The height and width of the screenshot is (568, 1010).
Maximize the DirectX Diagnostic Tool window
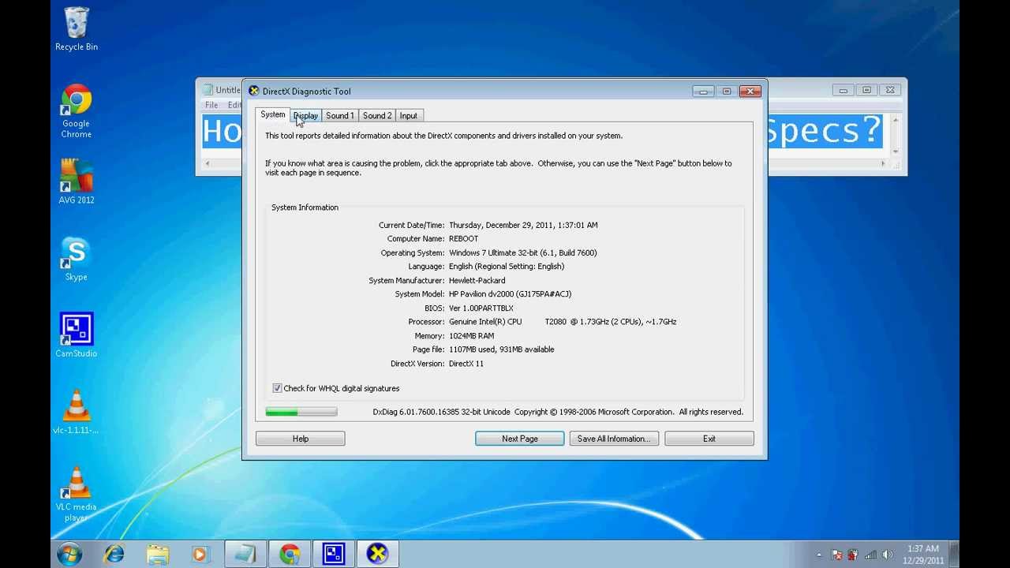pos(727,92)
